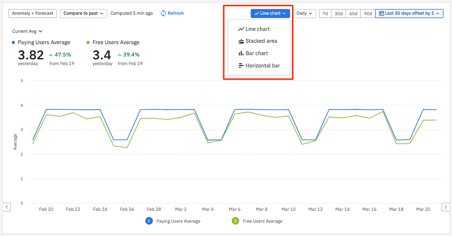Click the line chart icon in menu
The height and width of the screenshot is (236, 452).
pyautogui.click(x=241, y=29)
